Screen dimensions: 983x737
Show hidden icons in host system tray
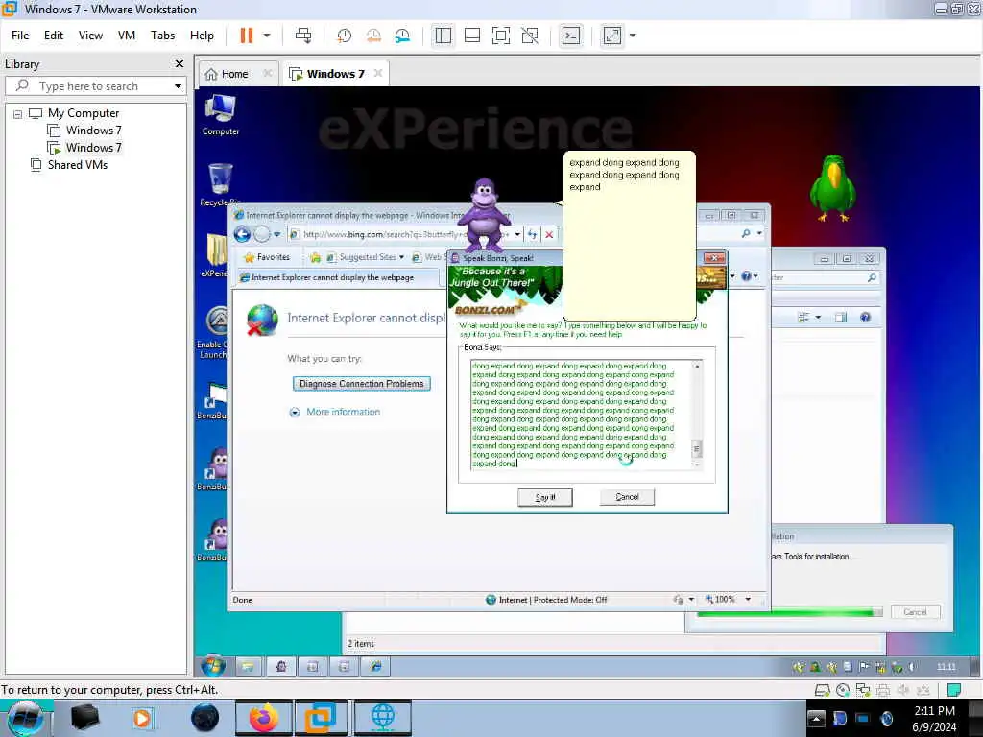[x=816, y=718]
